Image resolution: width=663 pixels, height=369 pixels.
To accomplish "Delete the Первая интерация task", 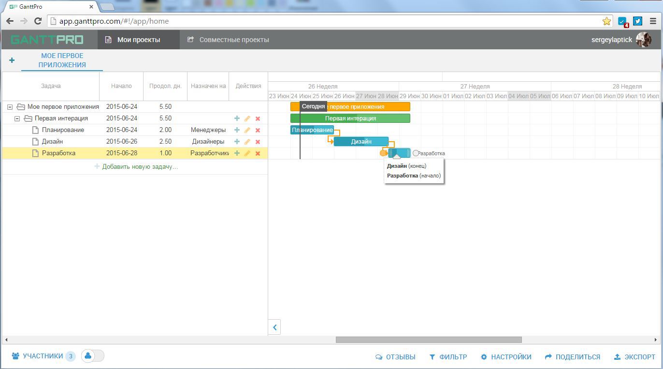I will [258, 118].
